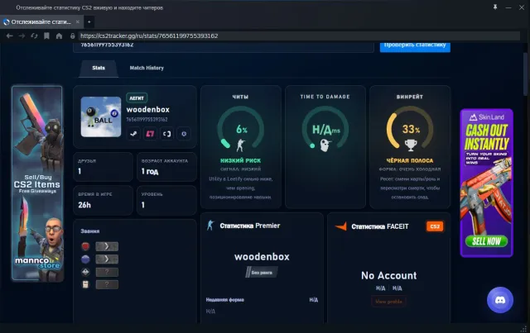Click the Статистика Premier heading
Screen dimensions: 530x333
click(x=250, y=226)
